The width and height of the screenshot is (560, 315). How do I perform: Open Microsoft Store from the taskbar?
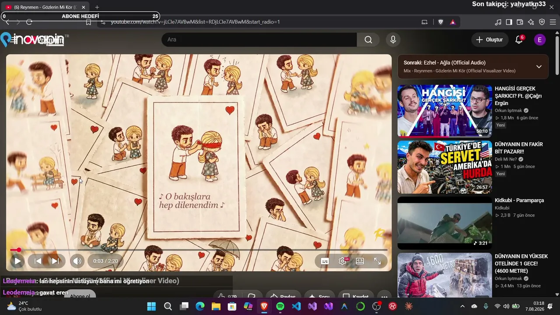232,306
